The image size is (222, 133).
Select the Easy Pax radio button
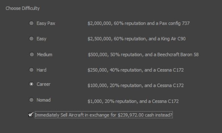pos(32,23)
